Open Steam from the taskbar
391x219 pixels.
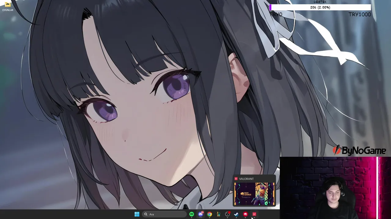click(236, 214)
